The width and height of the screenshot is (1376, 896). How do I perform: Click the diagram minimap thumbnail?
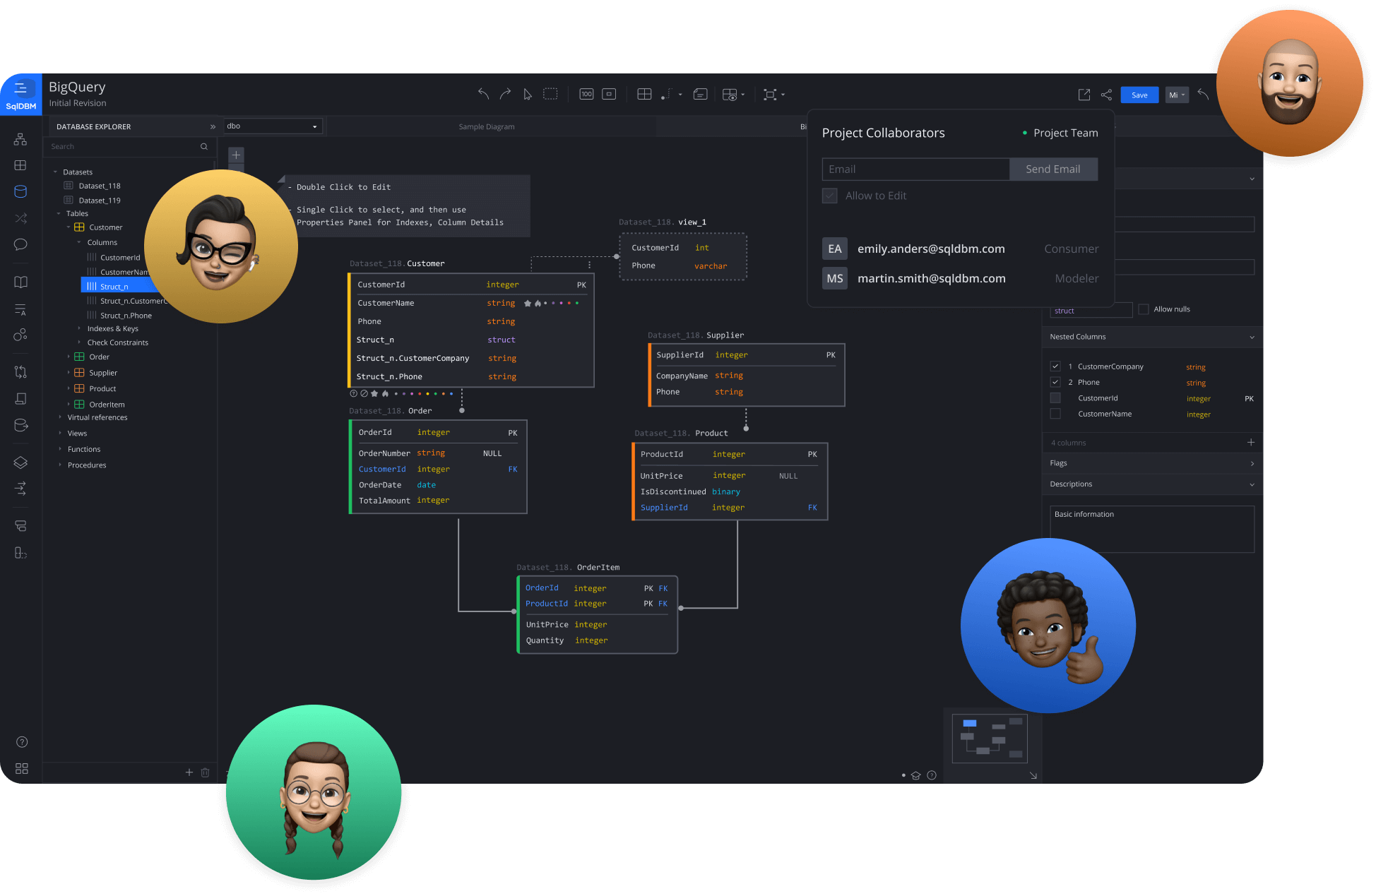coord(990,739)
